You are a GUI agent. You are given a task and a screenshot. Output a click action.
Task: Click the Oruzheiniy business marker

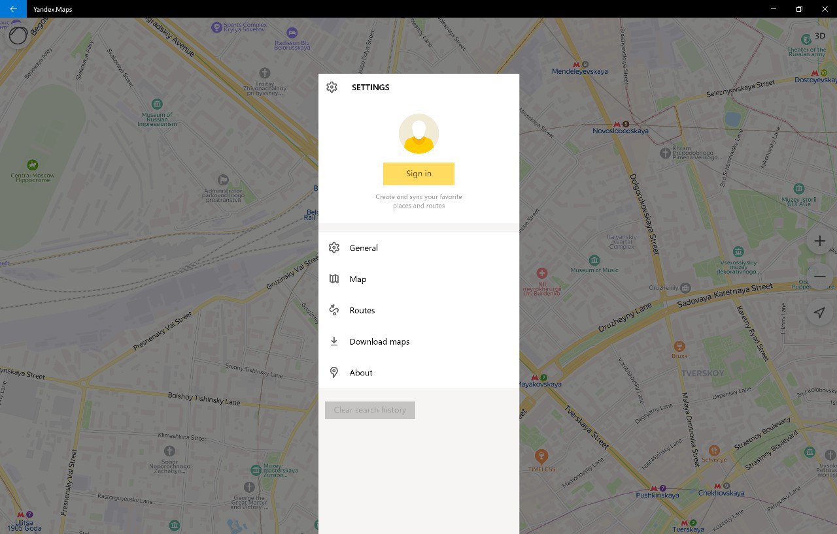685,287
